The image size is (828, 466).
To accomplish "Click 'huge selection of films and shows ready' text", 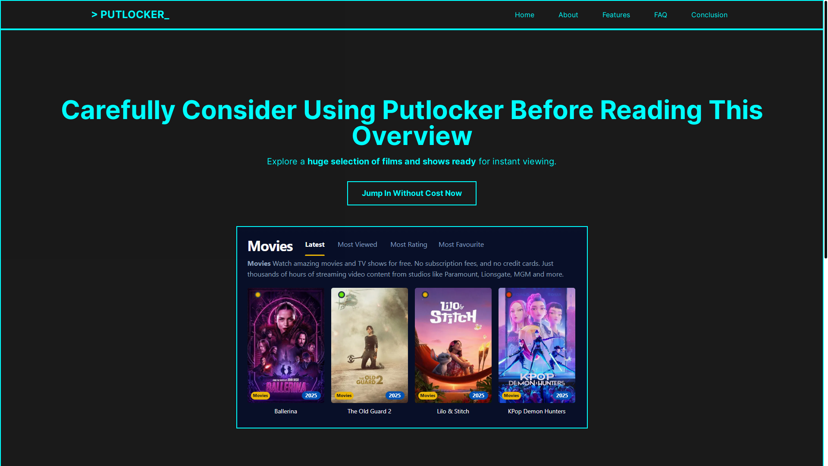I will point(392,162).
